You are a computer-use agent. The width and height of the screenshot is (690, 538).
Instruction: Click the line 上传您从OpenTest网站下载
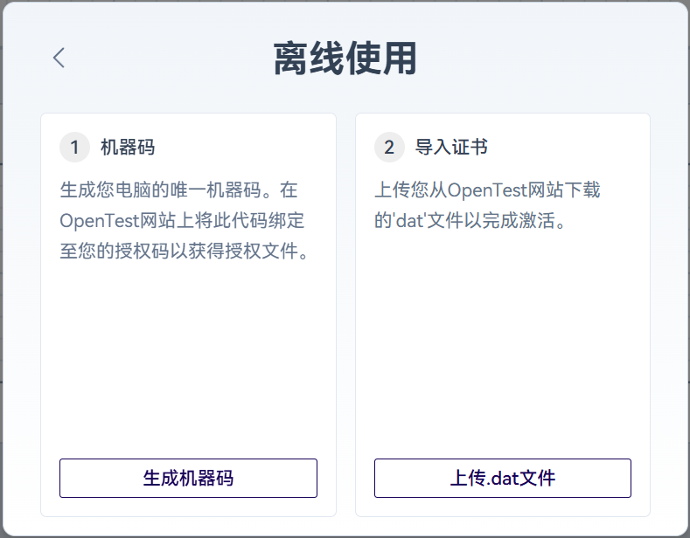[x=487, y=190]
